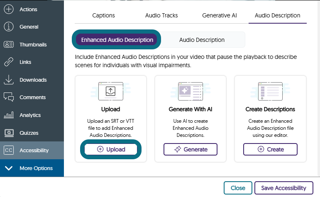Open Quizzes section label
The image size is (320, 197).
29,133
